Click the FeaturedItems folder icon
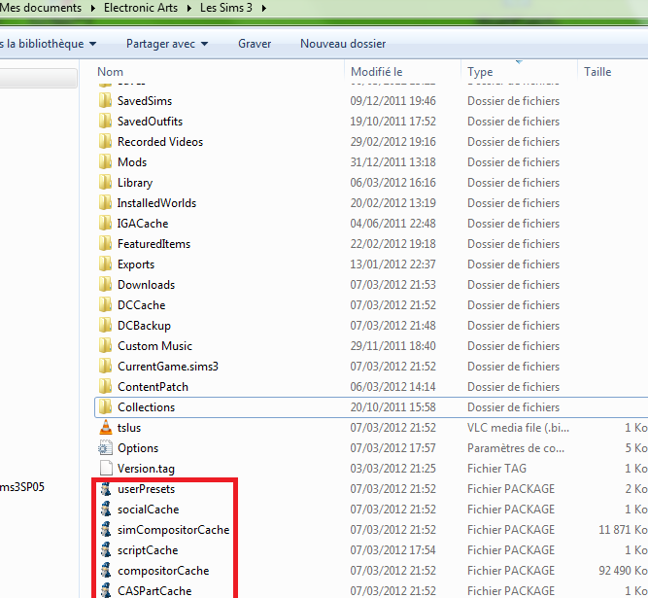648x598 pixels. 105,243
